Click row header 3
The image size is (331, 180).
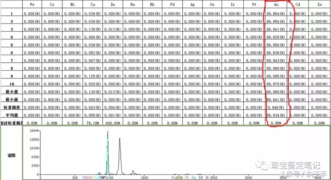tap(12, 29)
